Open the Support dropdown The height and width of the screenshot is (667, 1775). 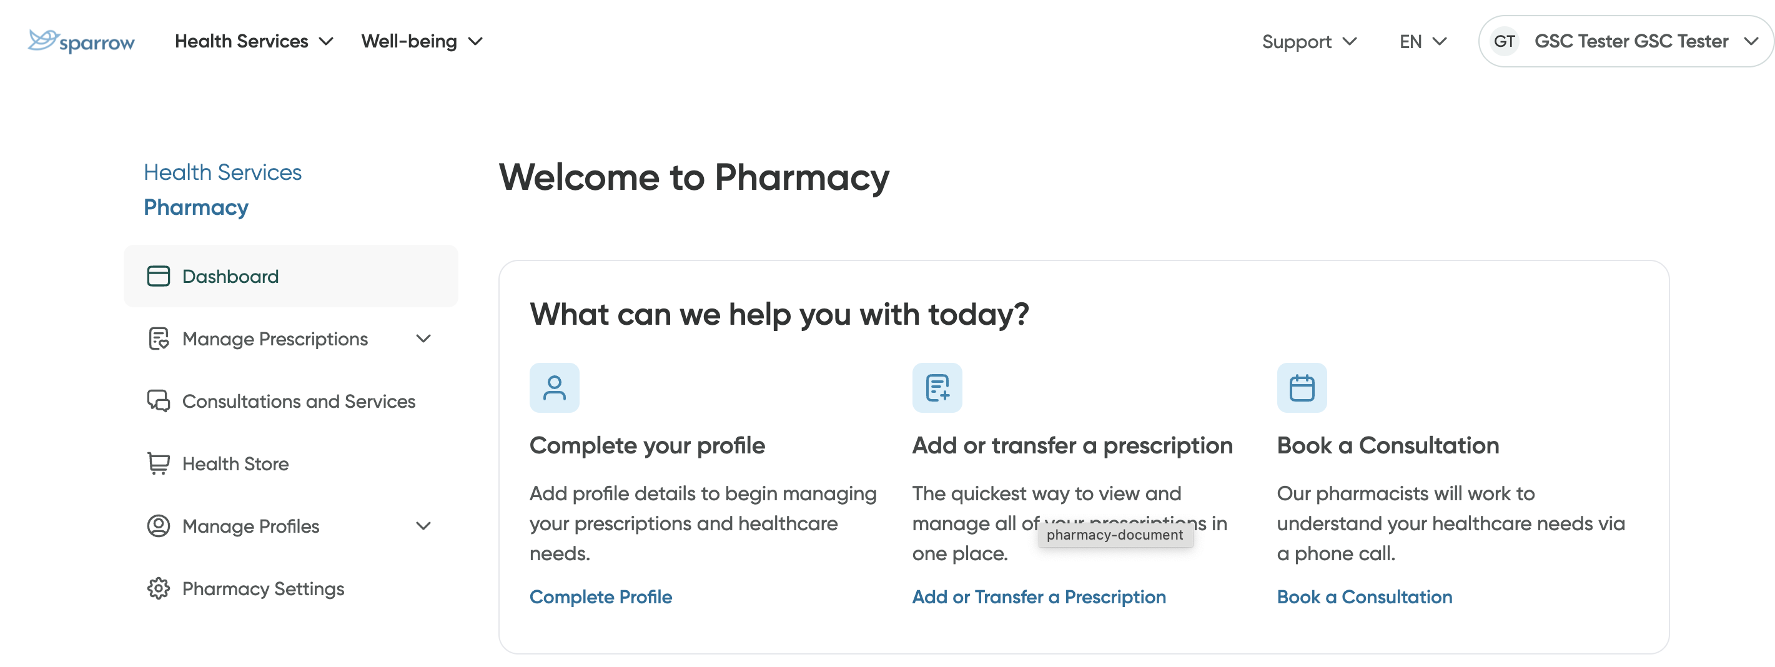[1308, 41]
